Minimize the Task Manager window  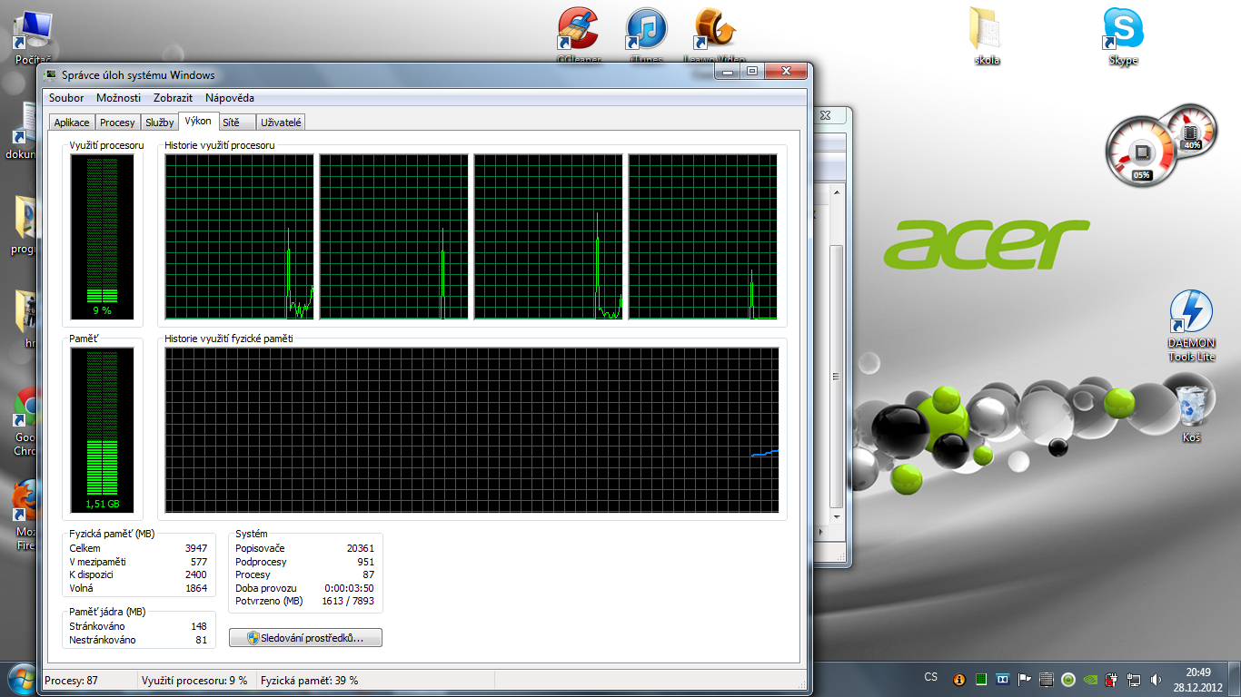pyautogui.click(x=728, y=71)
